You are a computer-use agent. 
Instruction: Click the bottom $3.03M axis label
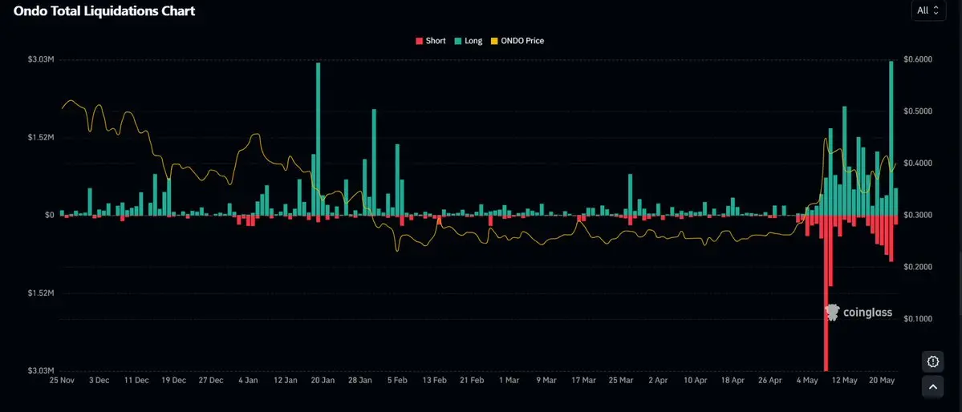tap(41, 371)
